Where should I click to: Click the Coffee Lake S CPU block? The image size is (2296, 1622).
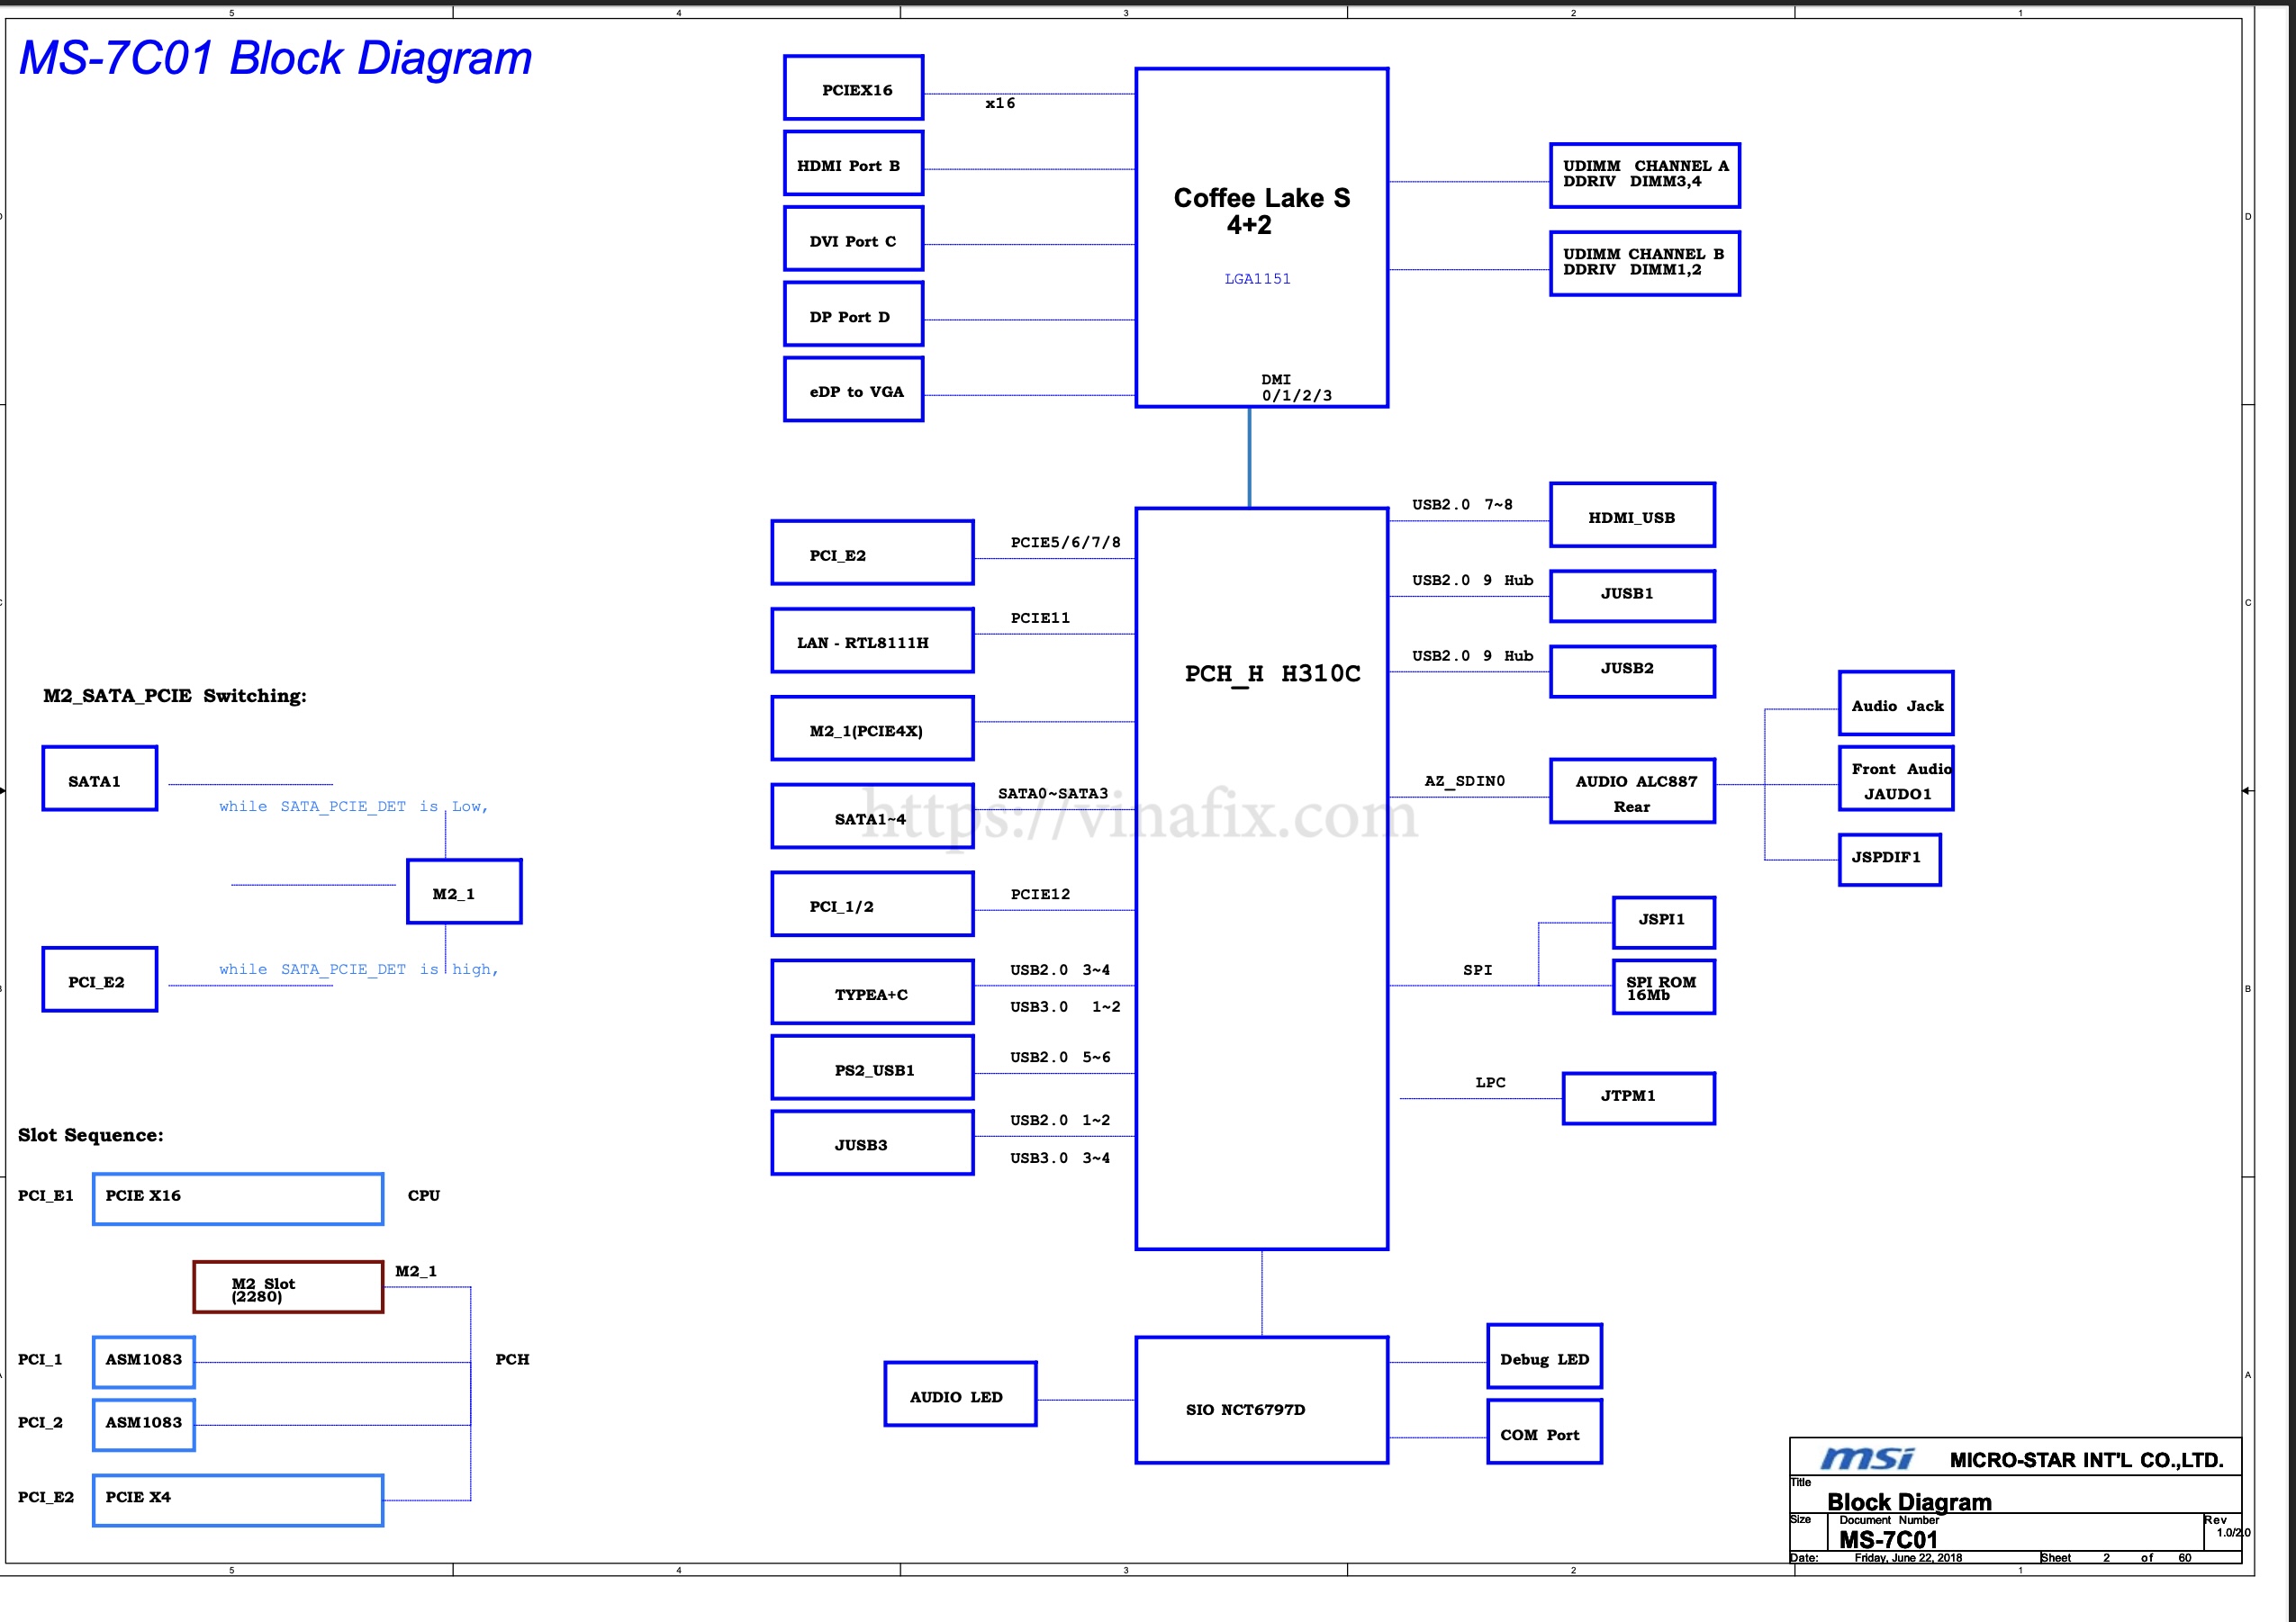point(1261,237)
